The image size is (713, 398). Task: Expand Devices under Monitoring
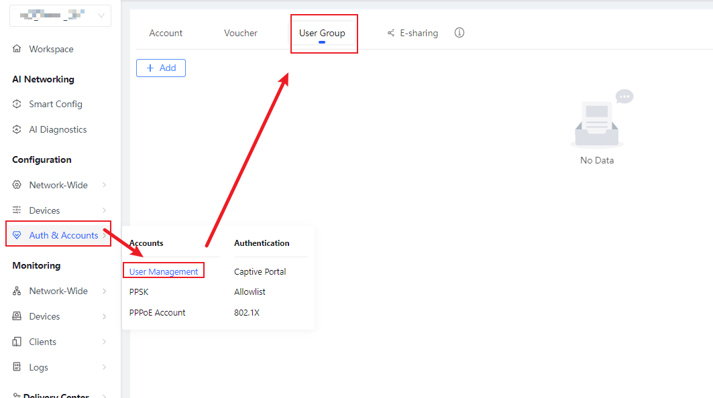tap(104, 316)
